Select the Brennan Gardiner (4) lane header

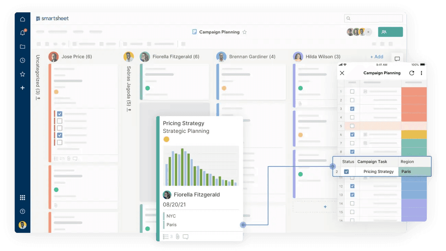click(252, 57)
